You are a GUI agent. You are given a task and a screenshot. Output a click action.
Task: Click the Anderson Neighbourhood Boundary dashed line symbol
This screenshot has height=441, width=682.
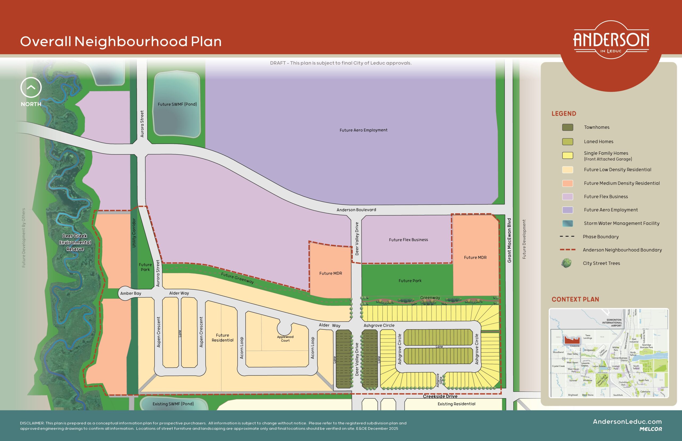pos(567,250)
